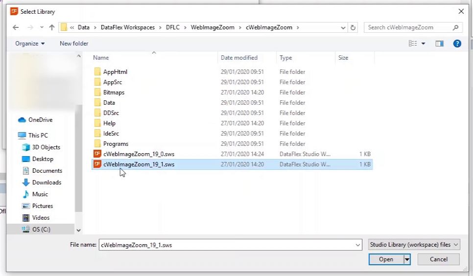Go up one folder level arrow
The image size is (473, 276).
52,27
